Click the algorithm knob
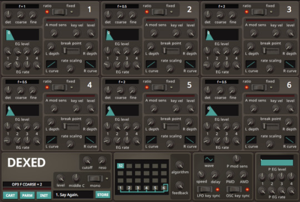The image size is (300, 202). pos(179,165)
